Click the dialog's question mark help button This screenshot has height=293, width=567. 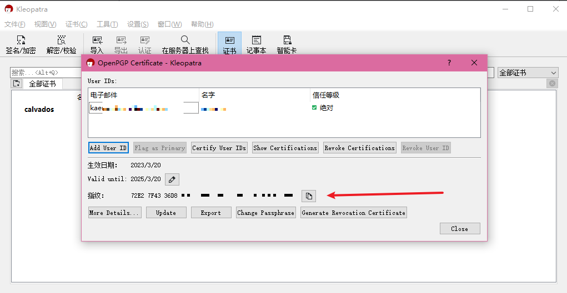coord(449,63)
